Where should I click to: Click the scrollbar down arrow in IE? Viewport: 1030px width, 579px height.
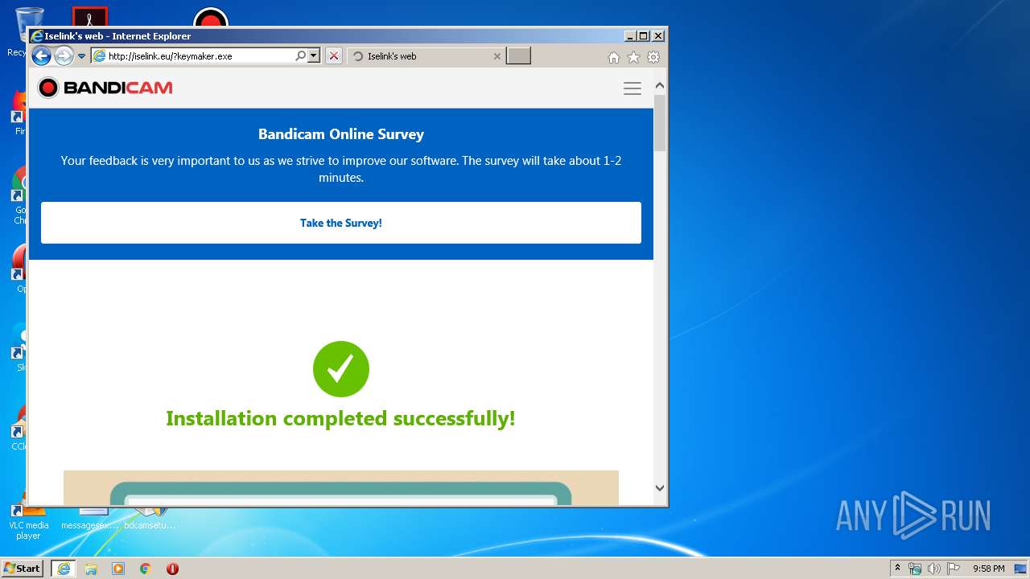coord(660,487)
